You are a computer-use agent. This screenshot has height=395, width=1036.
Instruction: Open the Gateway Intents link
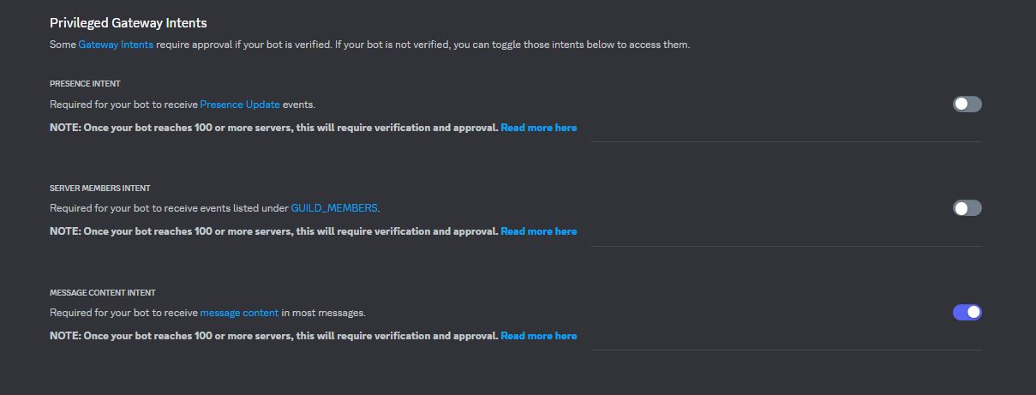(x=116, y=45)
